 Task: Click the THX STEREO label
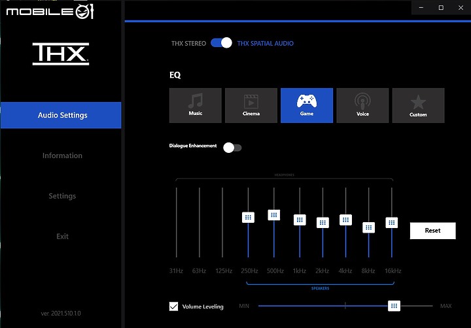tap(188, 44)
